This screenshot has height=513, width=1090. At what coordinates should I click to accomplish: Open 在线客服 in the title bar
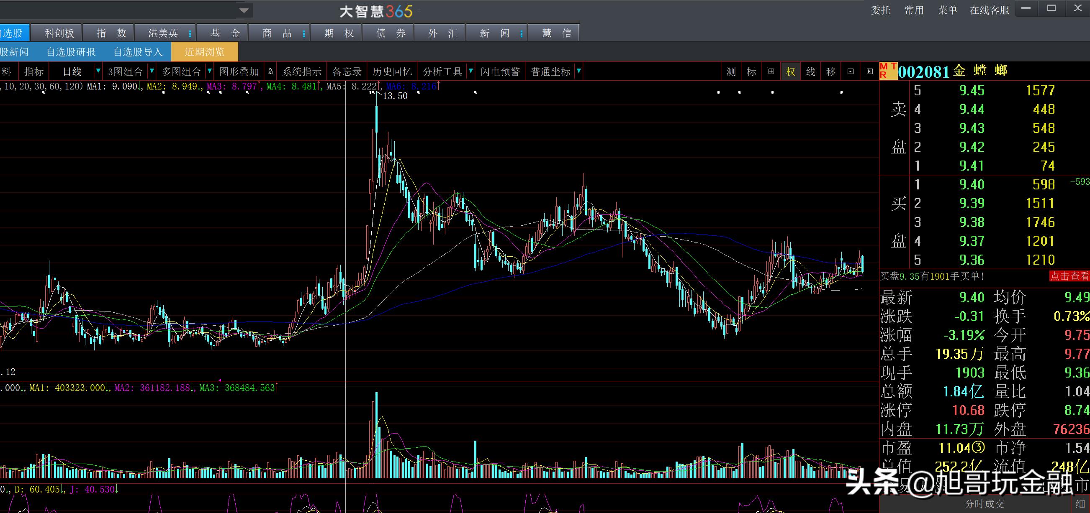(989, 10)
